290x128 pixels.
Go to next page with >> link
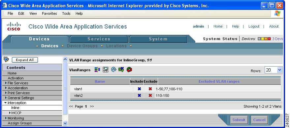pos(92,106)
